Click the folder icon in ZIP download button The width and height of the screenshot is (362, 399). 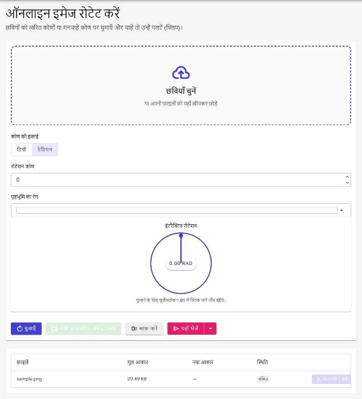coord(54,329)
